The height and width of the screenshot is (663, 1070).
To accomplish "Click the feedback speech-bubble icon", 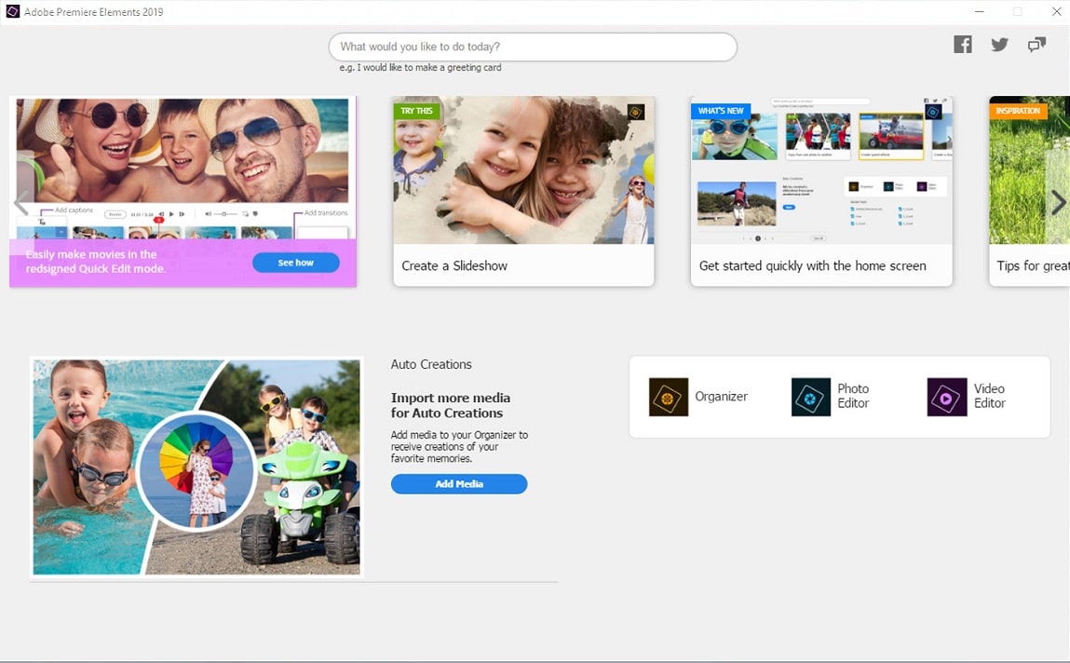I will pos(1036,44).
